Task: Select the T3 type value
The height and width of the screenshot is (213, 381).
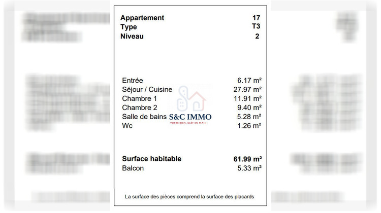Action: [x=256, y=27]
